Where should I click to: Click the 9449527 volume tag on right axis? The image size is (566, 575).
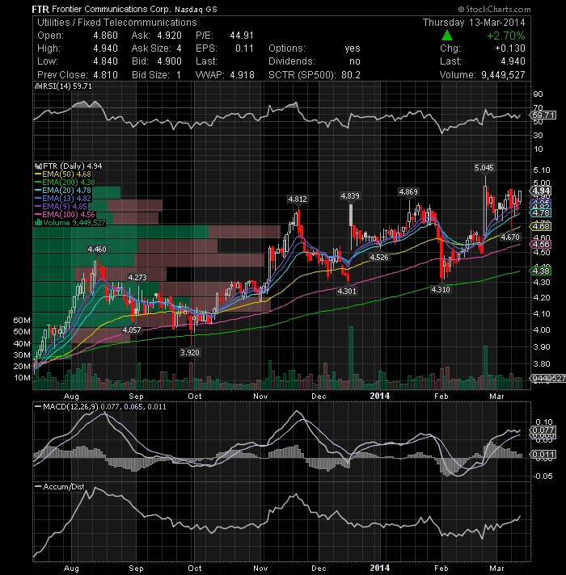pyautogui.click(x=547, y=379)
